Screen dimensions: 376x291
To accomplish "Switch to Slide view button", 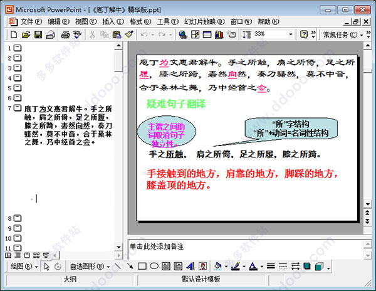I will (27, 255).
